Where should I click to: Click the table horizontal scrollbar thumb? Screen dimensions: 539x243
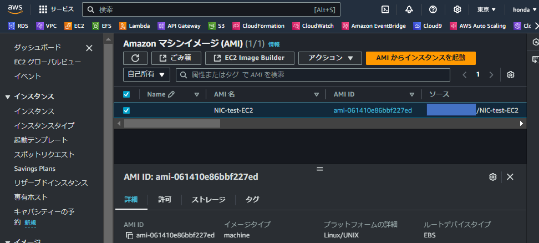(x=172, y=123)
